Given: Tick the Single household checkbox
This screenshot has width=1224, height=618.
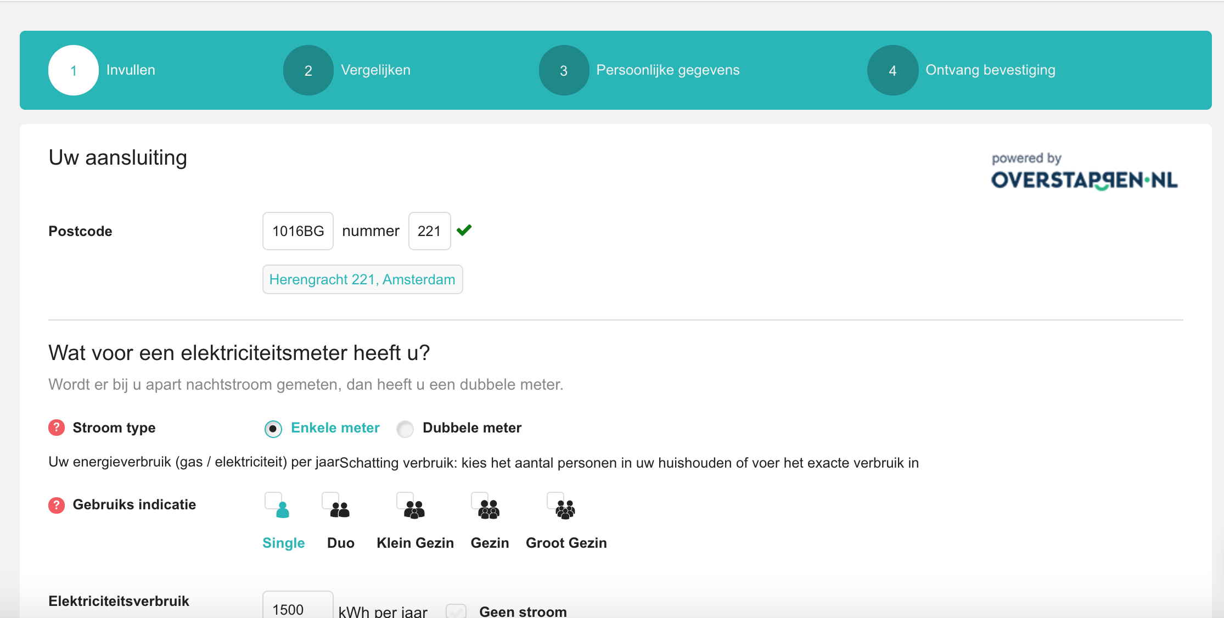Looking at the screenshot, I should point(273,501).
